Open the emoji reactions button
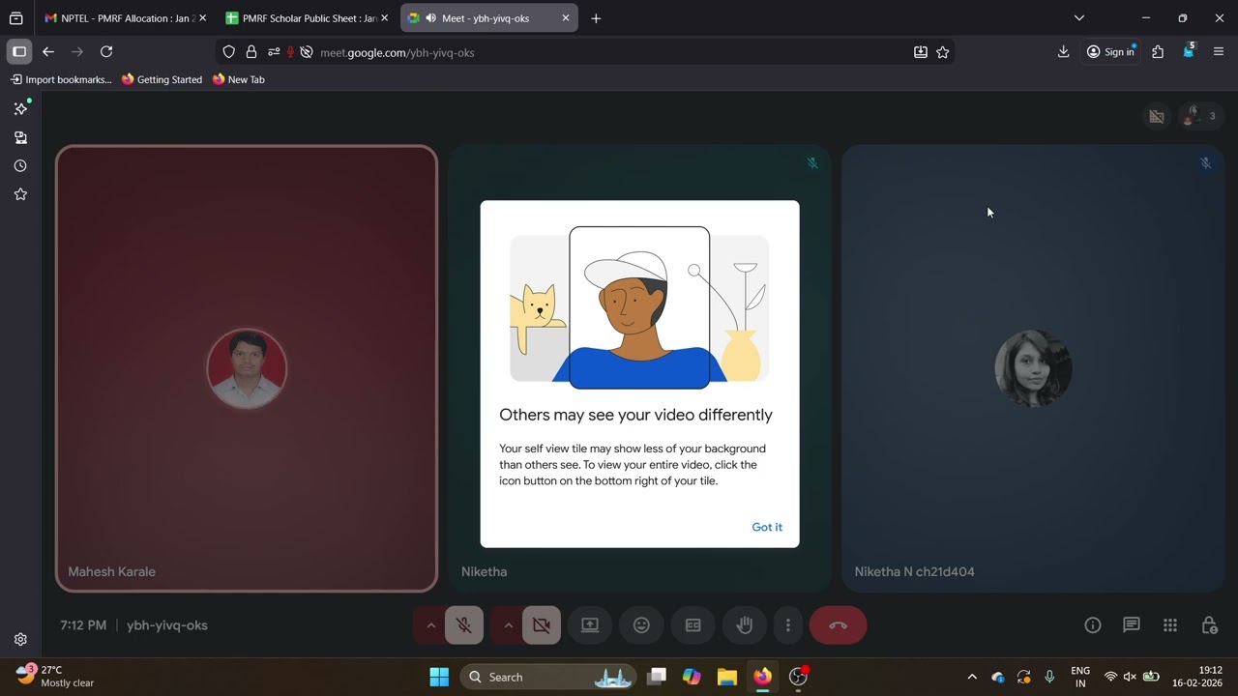This screenshot has height=696, width=1238. click(x=641, y=625)
